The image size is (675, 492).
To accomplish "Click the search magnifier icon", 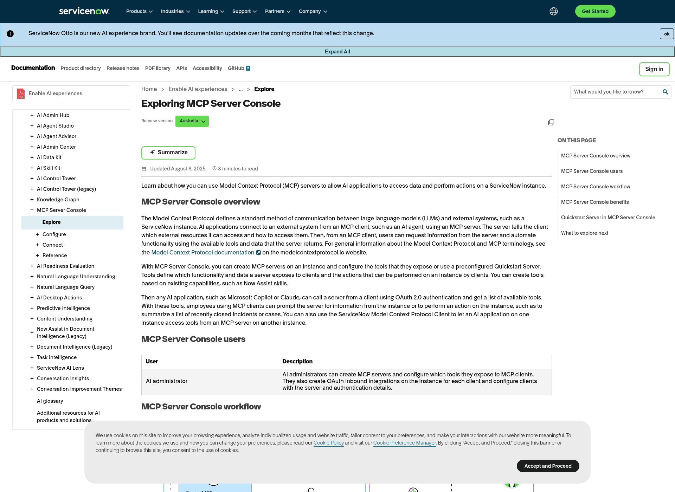I will point(665,92).
